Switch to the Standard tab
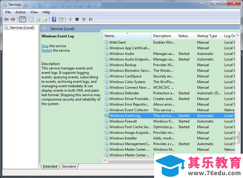 coord(69,166)
